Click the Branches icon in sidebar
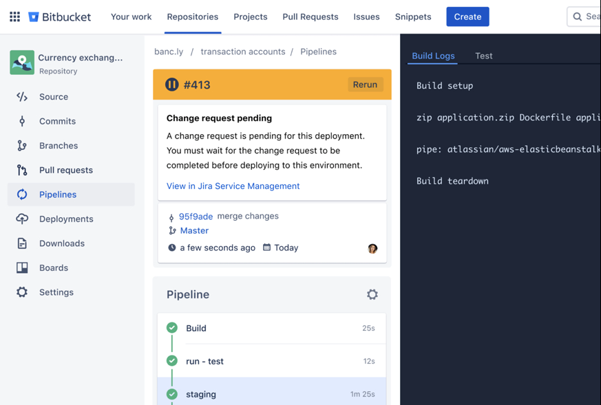The height and width of the screenshot is (405, 601). [22, 146]
